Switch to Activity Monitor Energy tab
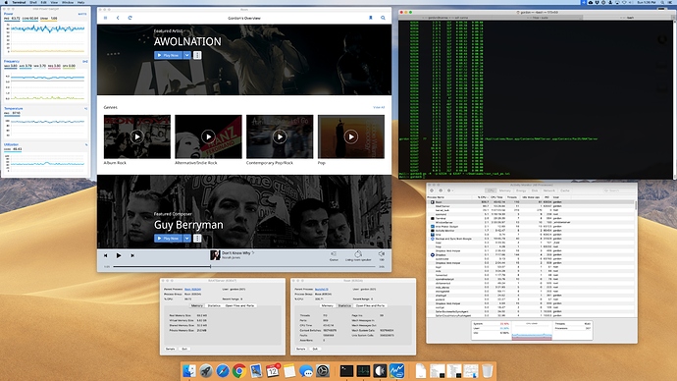 pos(521,190)
